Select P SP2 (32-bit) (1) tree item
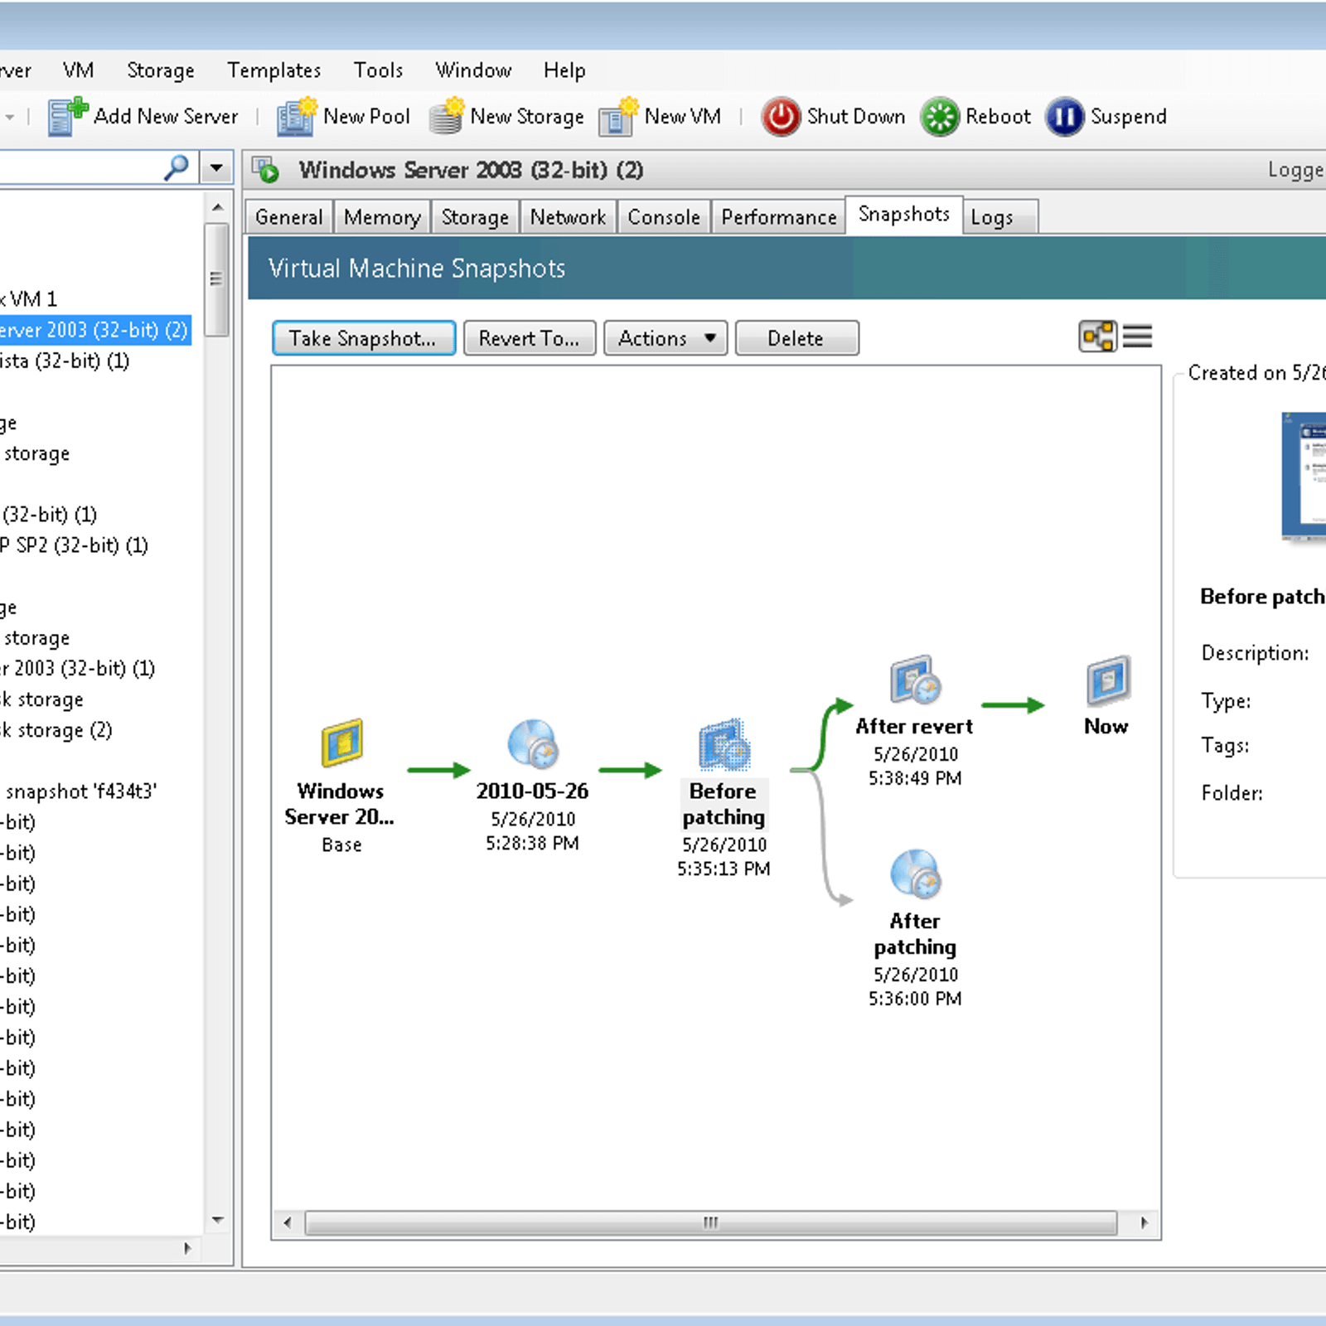This screenshot has height=1326, width=1326. point(74,545)
